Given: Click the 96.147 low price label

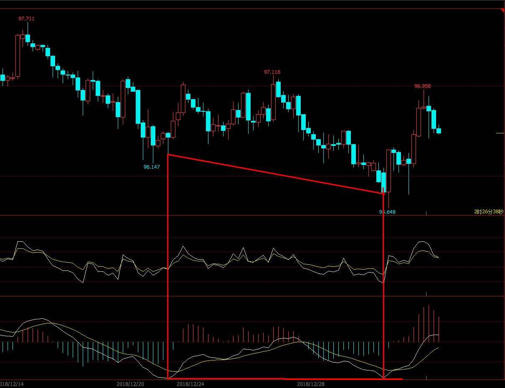Looking at the screenshot, I should point(152,167).
